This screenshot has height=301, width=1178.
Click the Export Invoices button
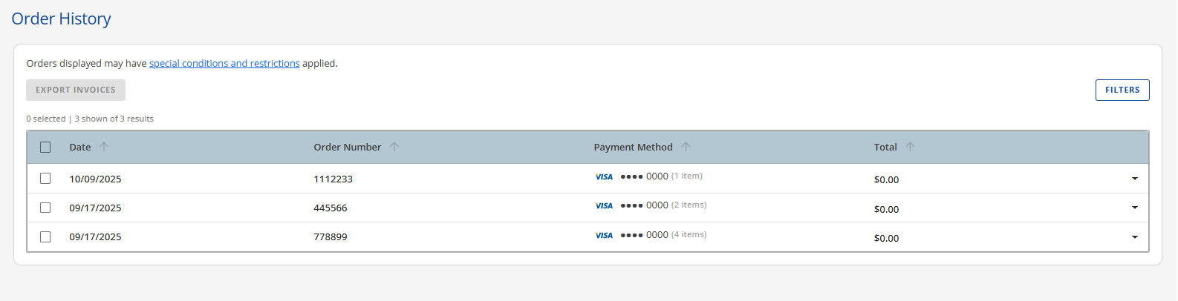click(76, 90)
